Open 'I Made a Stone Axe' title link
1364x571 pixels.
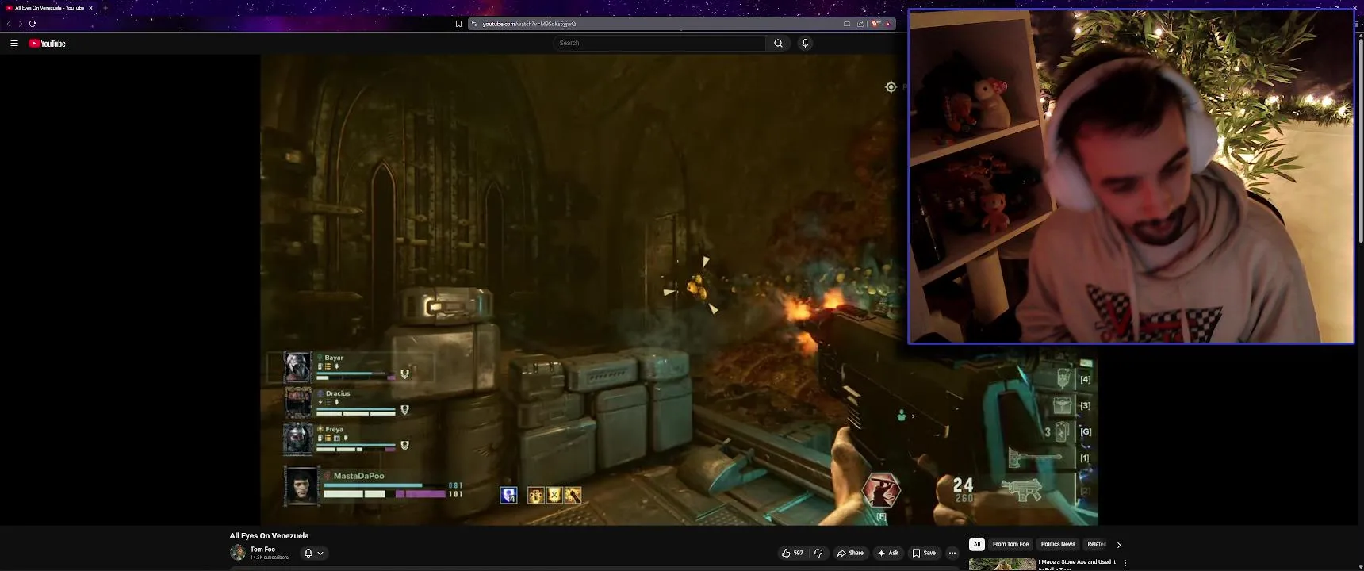point(1077,564)
